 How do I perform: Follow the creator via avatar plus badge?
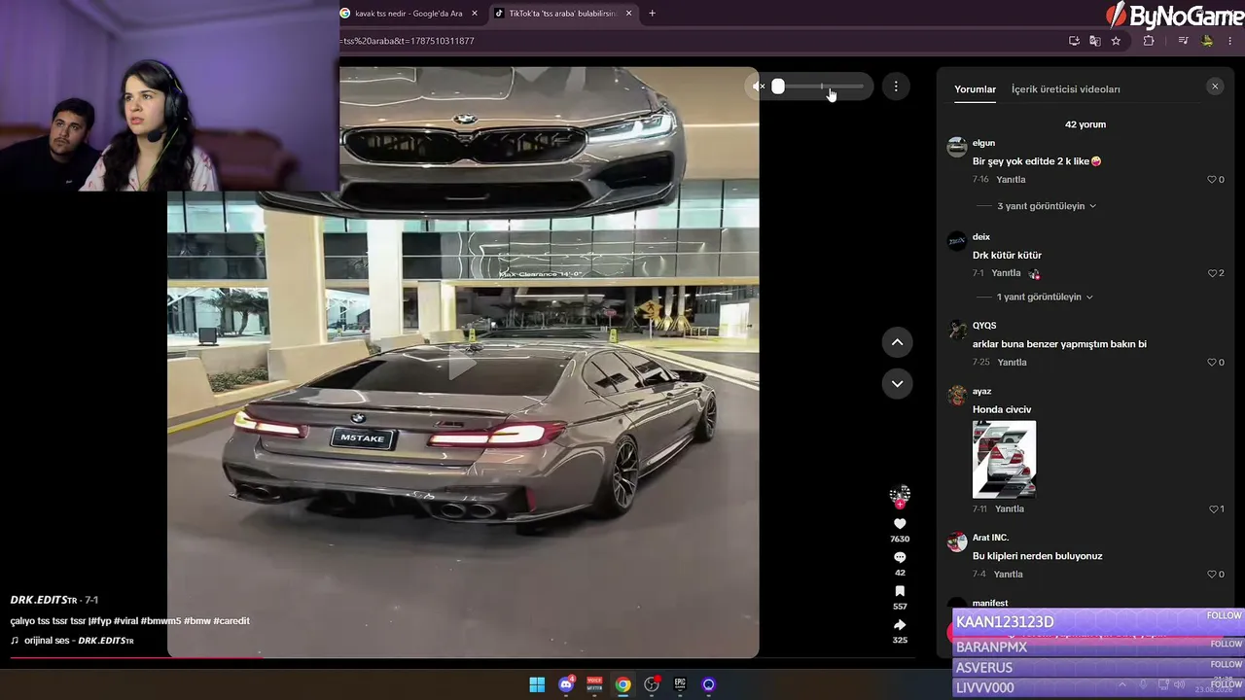(x=900, y=505)
